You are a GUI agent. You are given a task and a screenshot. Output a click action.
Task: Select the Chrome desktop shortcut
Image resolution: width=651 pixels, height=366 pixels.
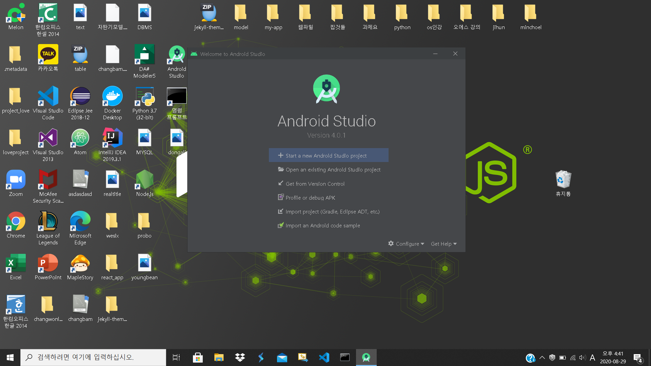coord(16,225)
